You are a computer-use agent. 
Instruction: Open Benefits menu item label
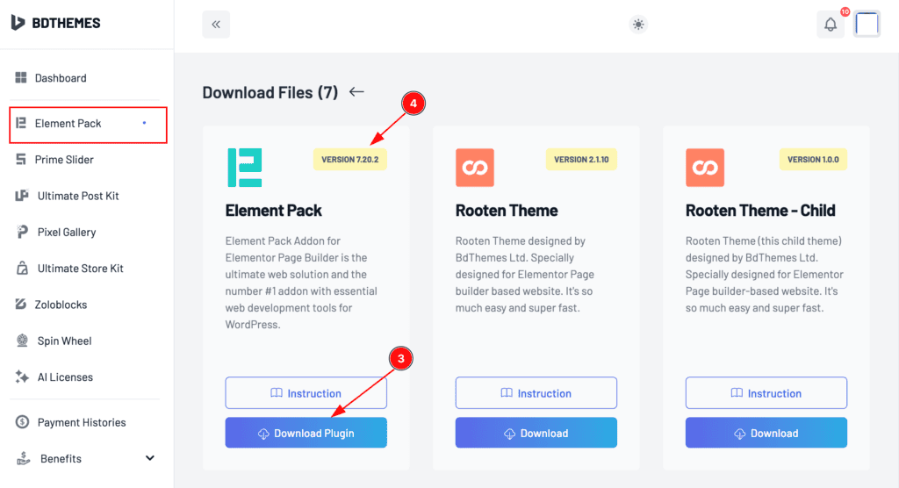tap(61, 459)
